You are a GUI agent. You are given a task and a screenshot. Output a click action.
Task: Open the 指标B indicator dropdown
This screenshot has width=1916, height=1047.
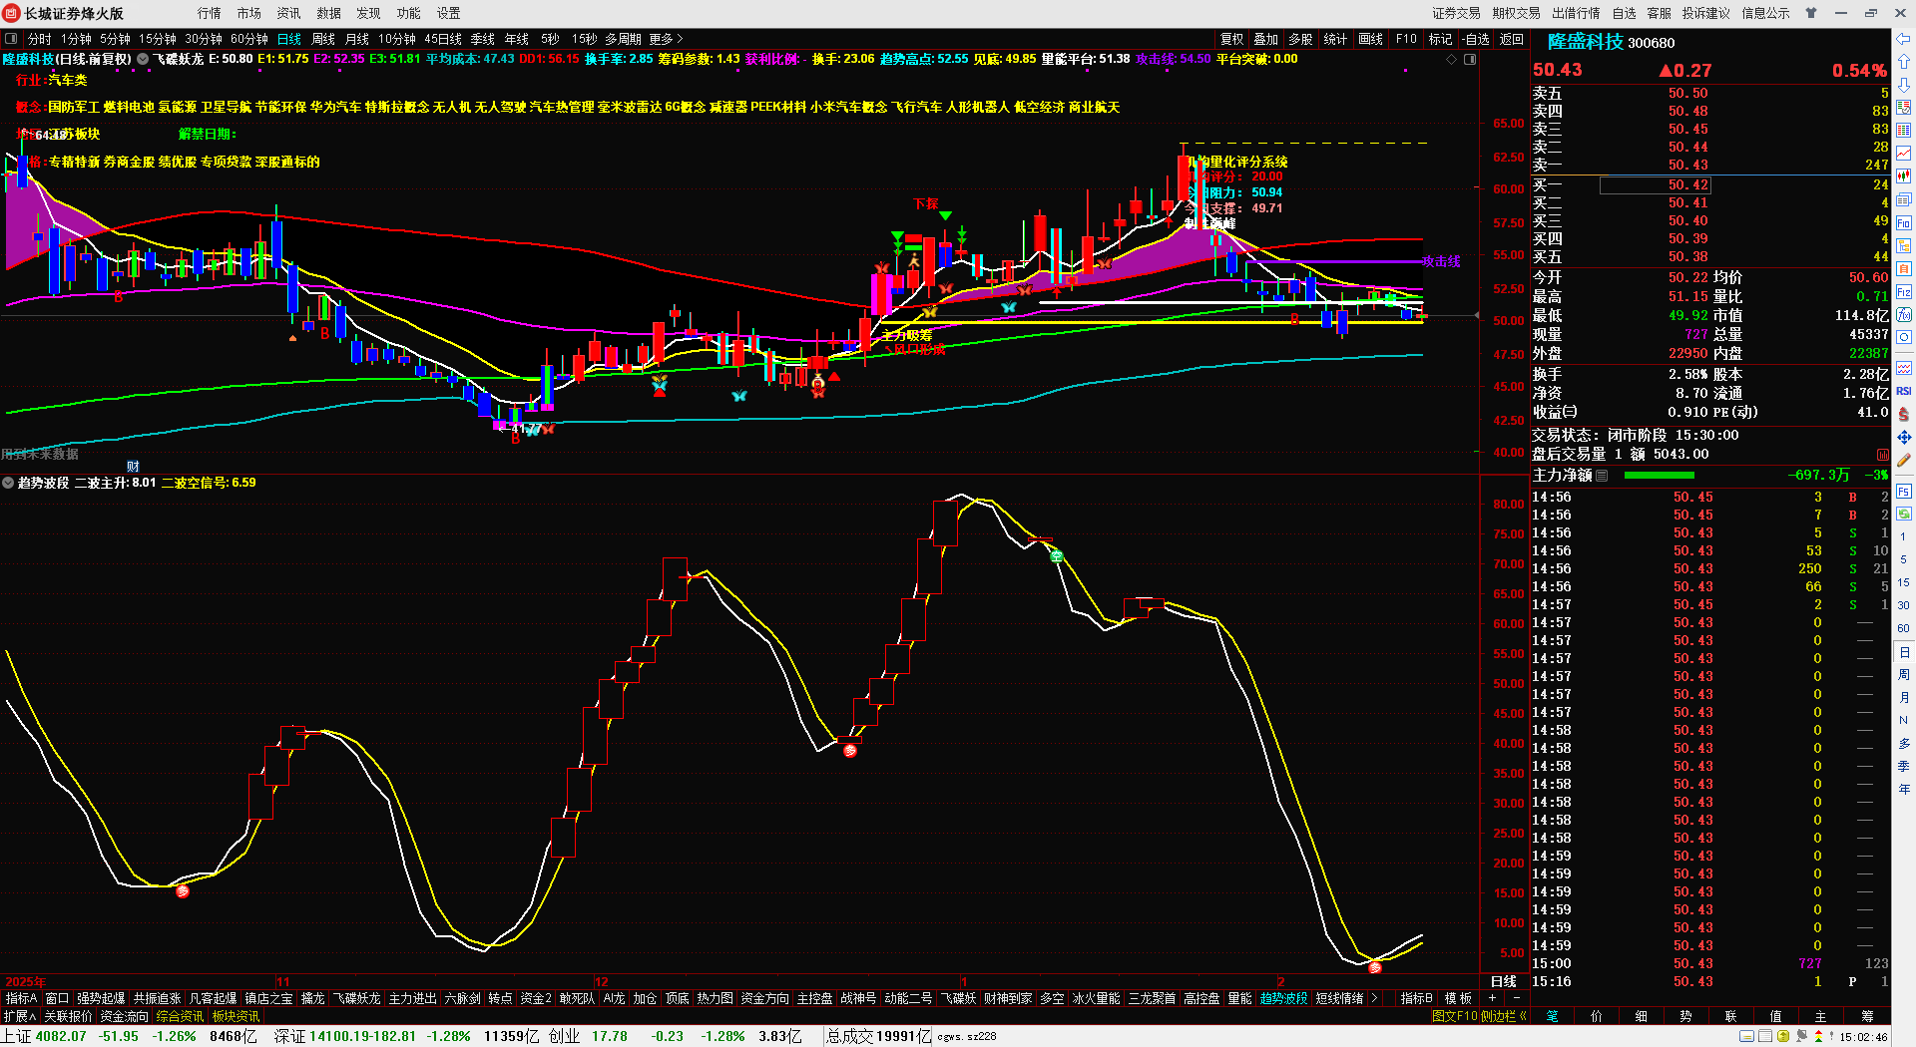1417,998
